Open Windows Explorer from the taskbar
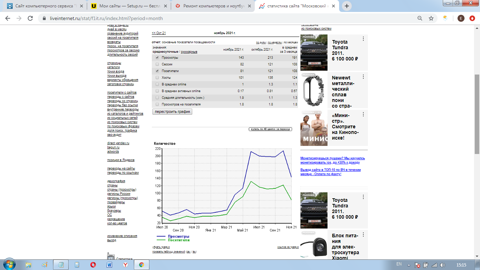480x270 pixels. (x=28, y=265)
